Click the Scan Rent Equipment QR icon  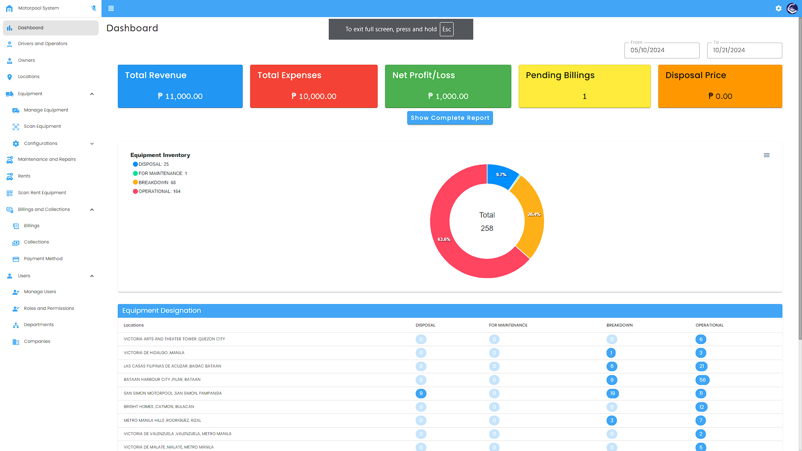(10, 193)
